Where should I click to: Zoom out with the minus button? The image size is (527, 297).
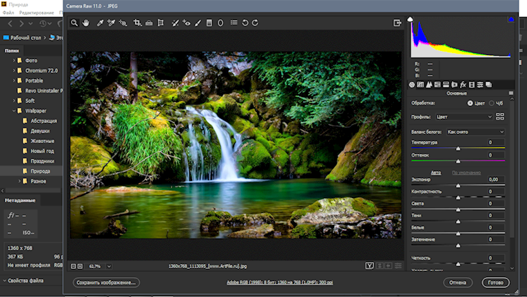click(73, 266)
